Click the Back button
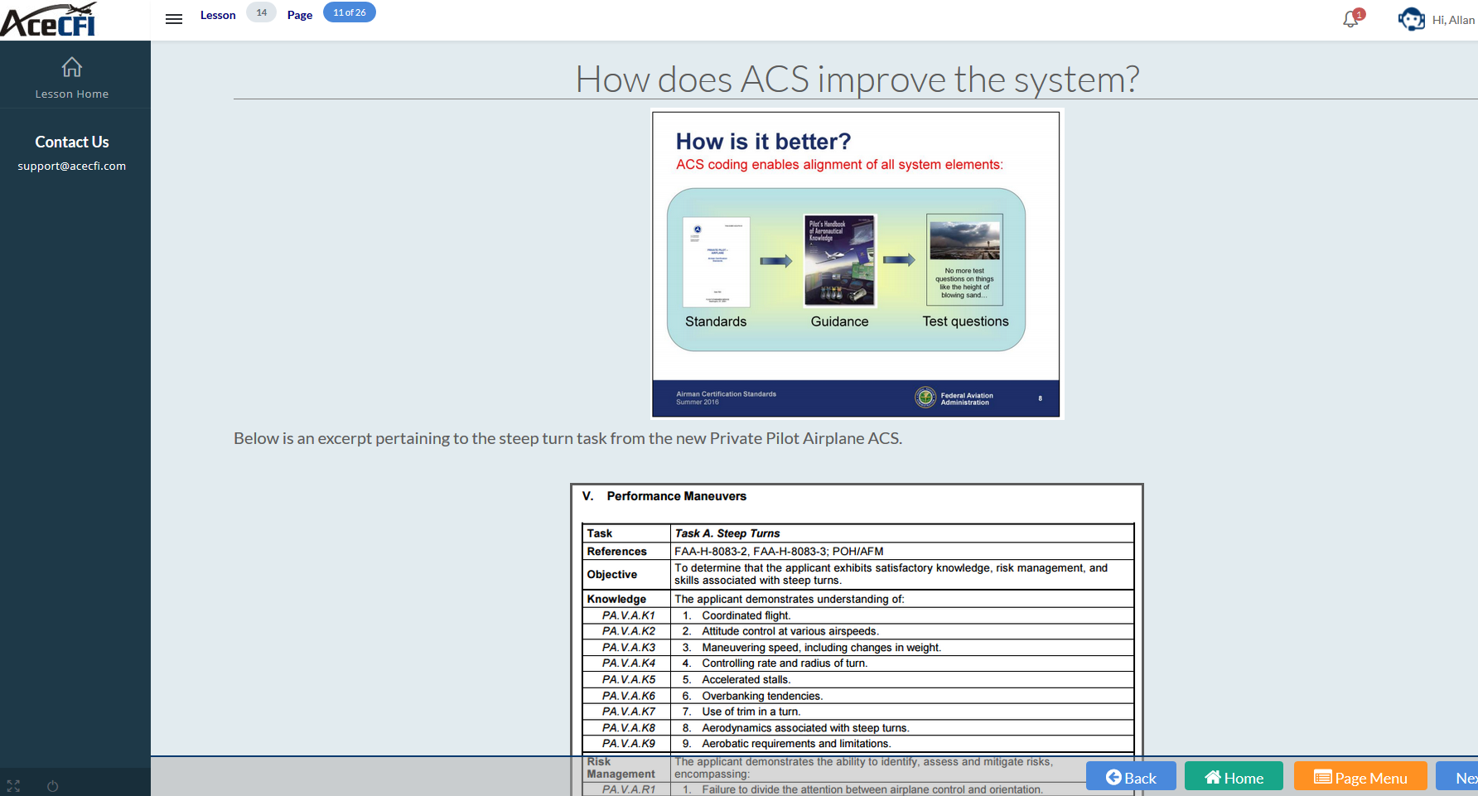Screen dimensions: 1478x796 click(x=1131, y=777)
